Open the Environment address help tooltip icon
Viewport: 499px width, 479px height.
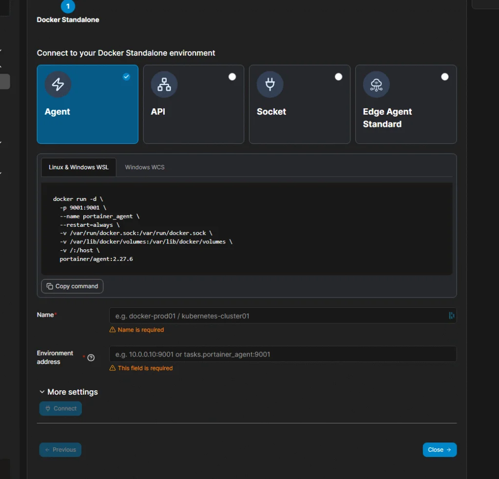click(x=91, y=358)
